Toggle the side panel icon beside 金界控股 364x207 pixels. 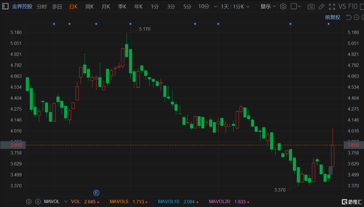coord(6,6)
